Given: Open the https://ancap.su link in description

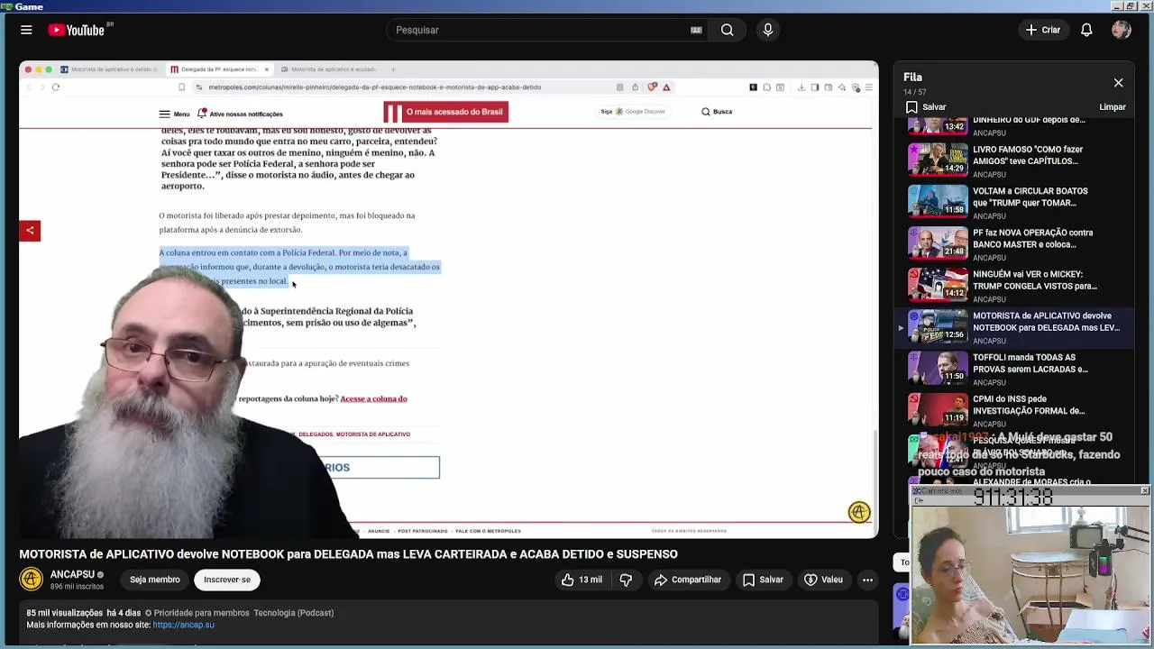Looking at the screenshot, I should [184, 625].
